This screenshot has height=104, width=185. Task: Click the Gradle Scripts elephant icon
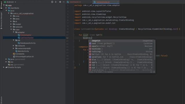pos(6,67)
